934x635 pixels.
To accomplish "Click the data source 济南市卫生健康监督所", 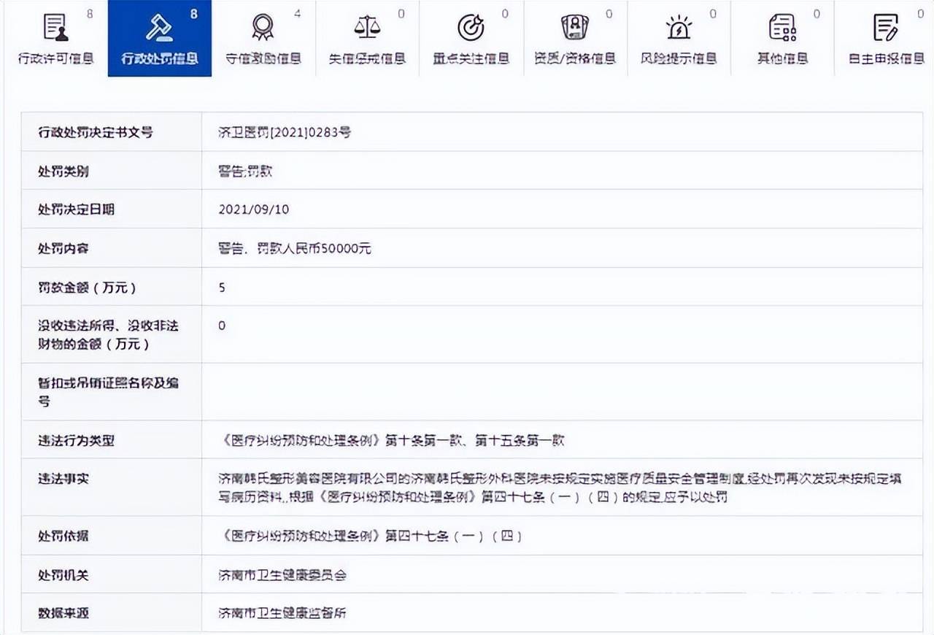I will click(282, 613).
